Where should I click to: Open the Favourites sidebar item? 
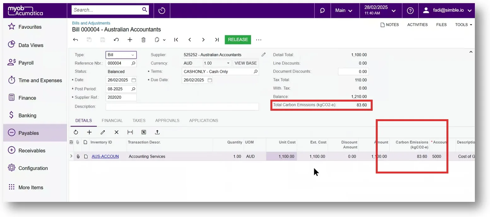[x=35, y=27]
